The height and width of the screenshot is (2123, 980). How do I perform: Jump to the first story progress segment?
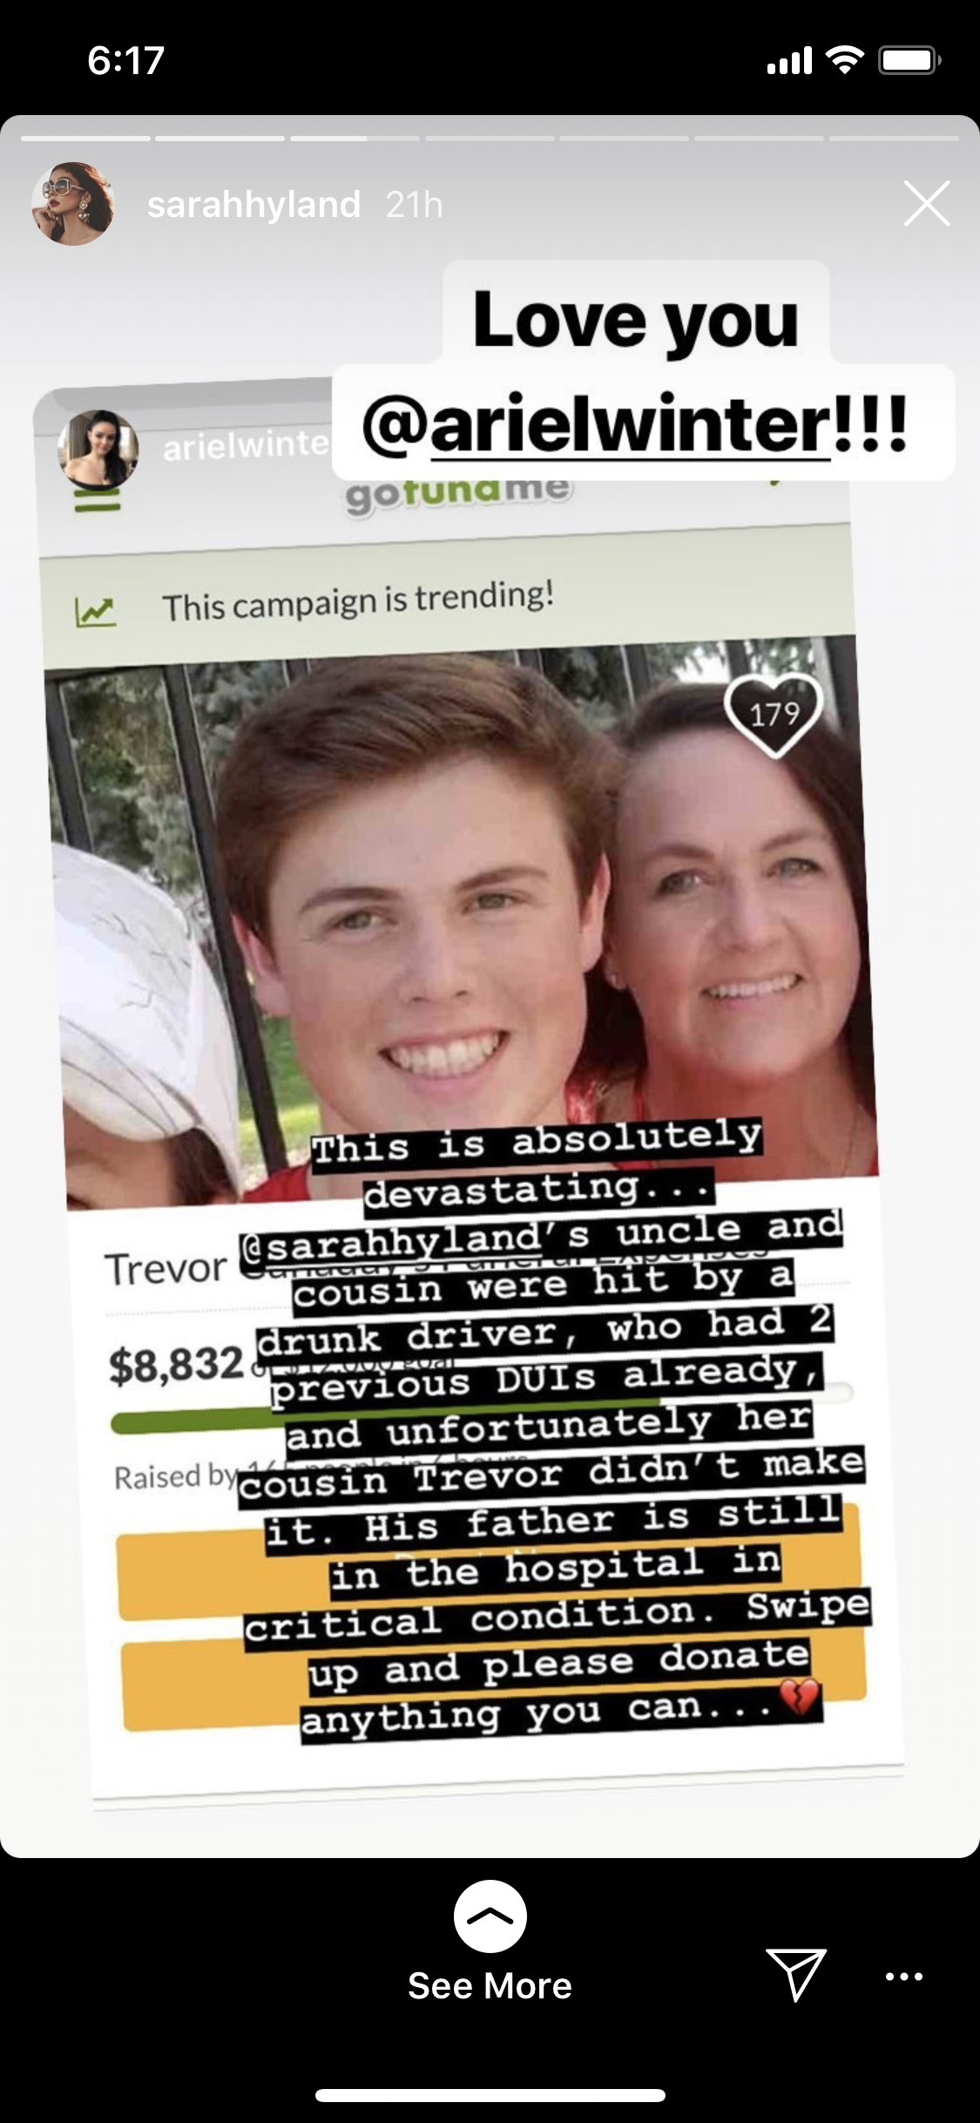tap(85, 139)
